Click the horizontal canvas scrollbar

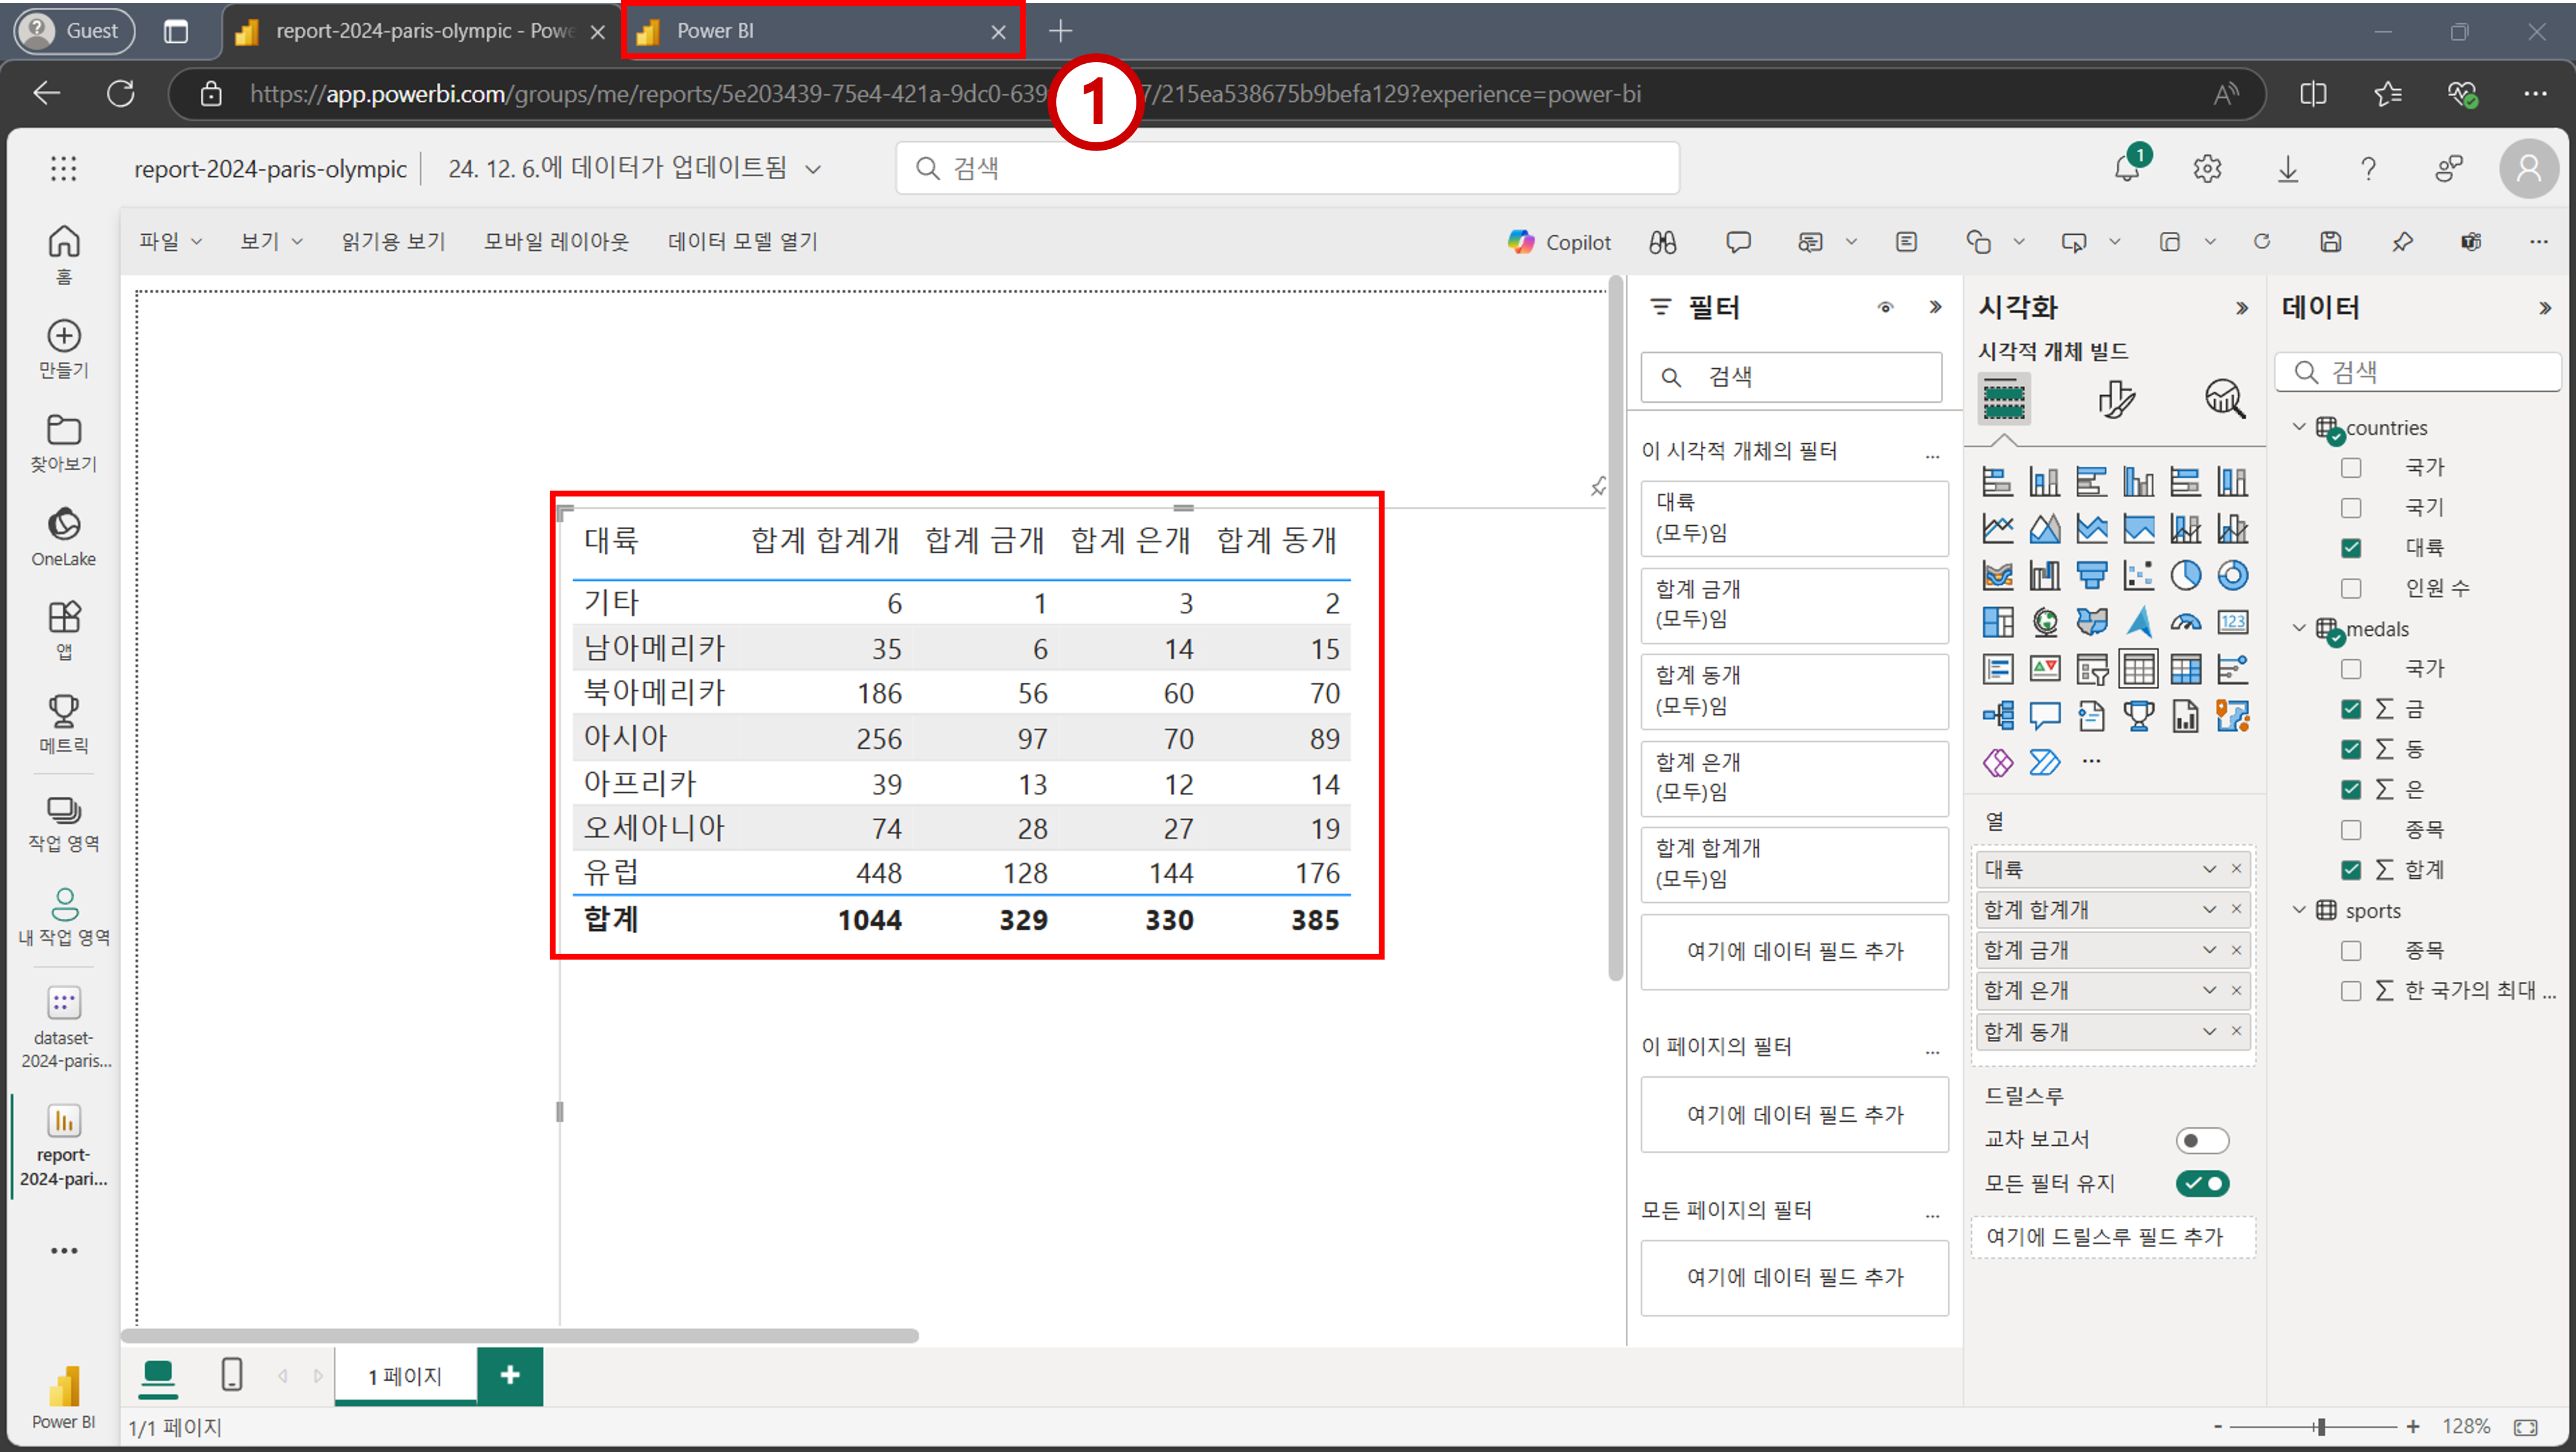[x=519, y=1336]
